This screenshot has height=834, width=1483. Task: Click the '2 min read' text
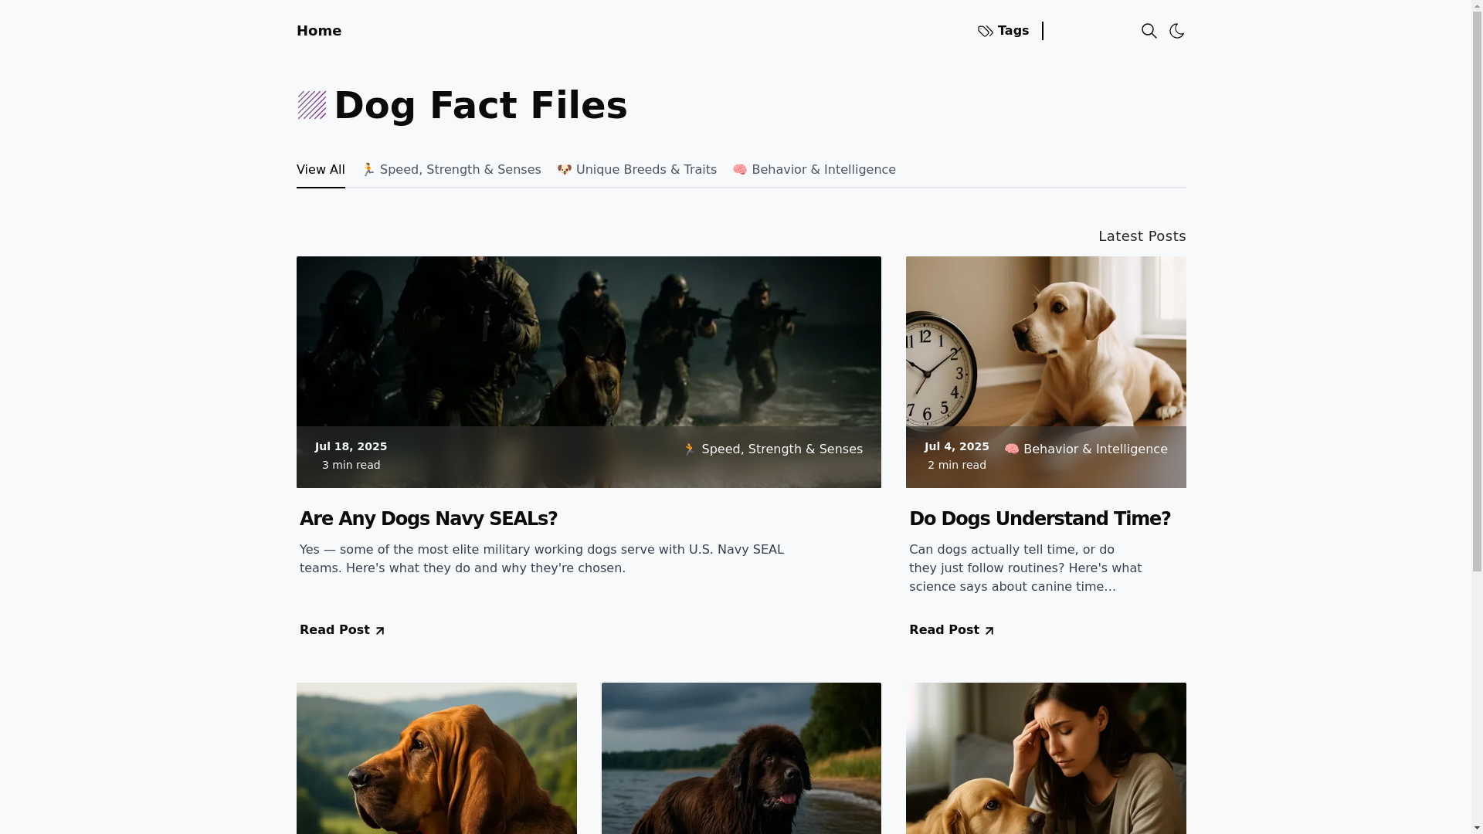(x=956, y=465)
